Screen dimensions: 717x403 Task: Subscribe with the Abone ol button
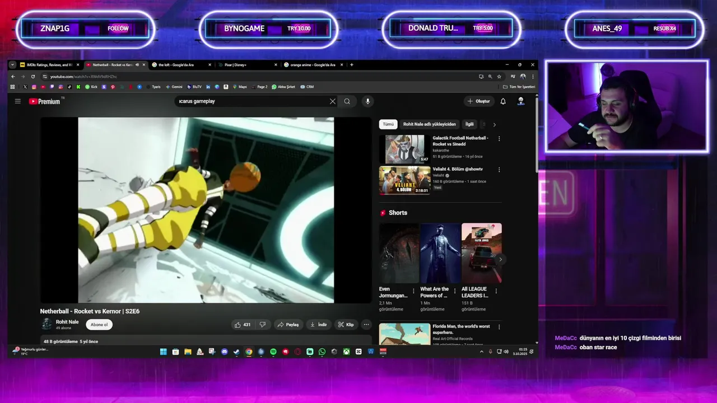[x=99, y=325]
